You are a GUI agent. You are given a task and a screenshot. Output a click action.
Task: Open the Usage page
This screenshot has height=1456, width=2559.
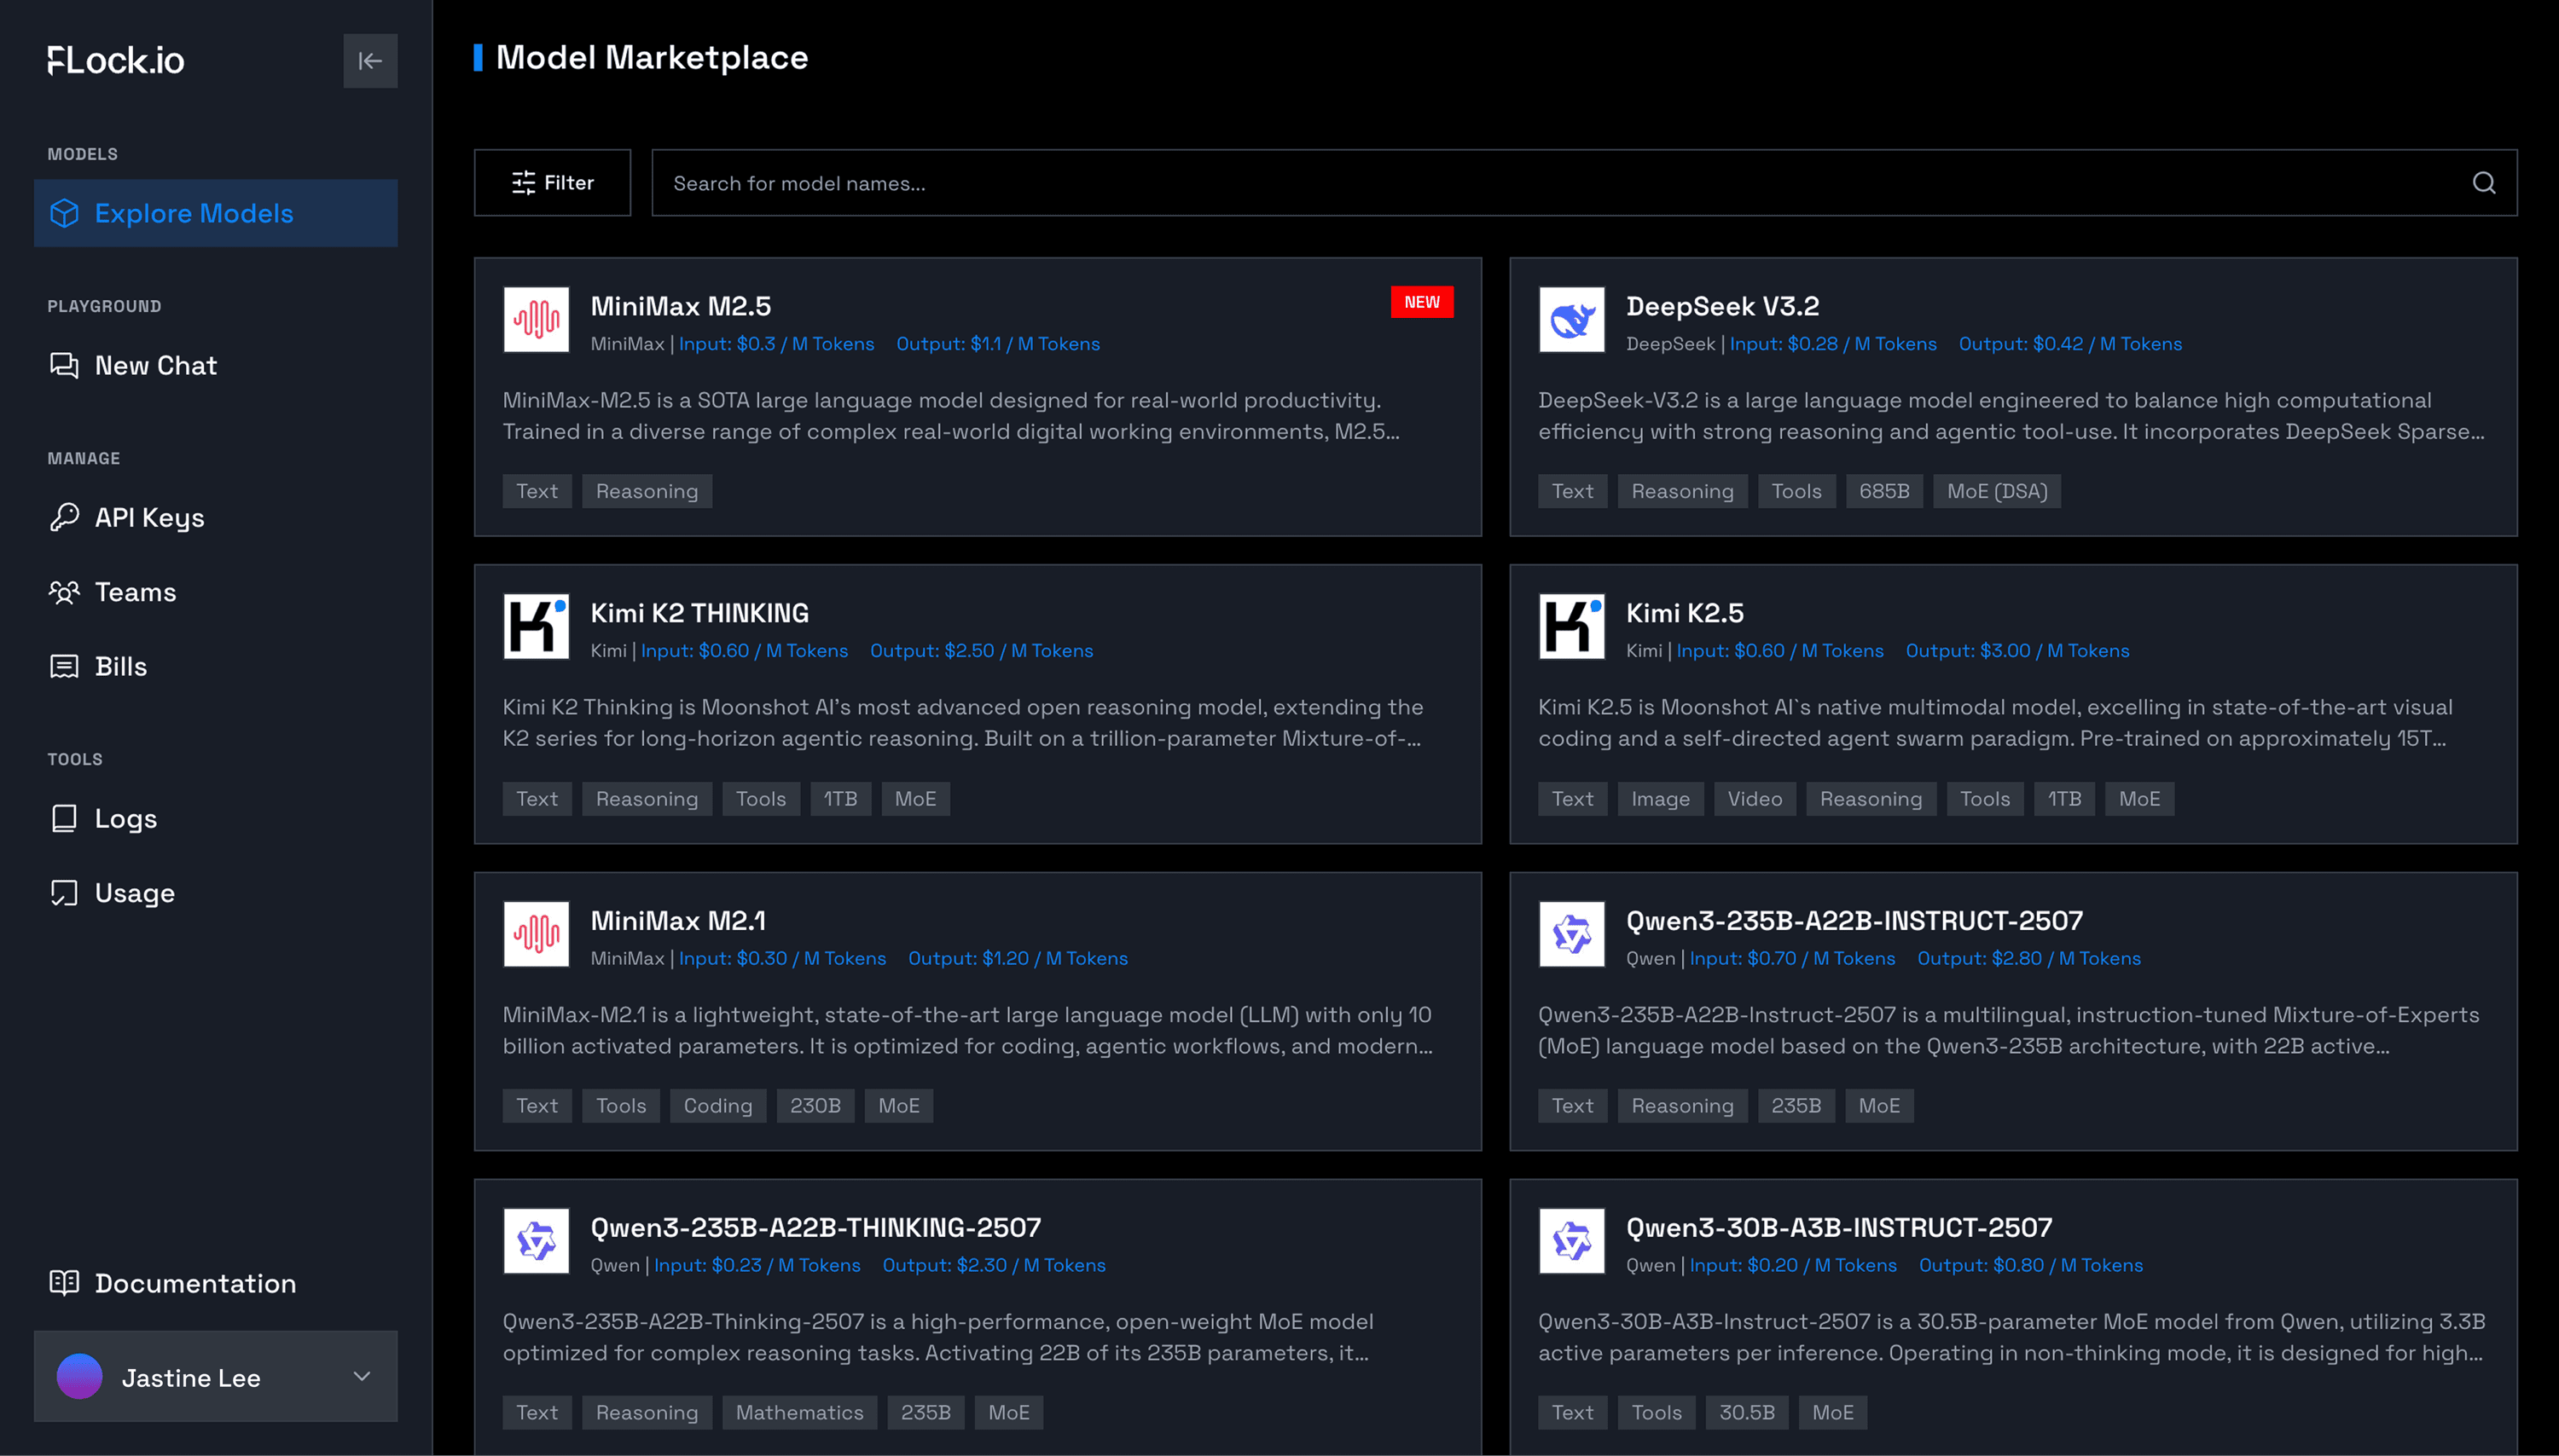click(x=134, y=893)
